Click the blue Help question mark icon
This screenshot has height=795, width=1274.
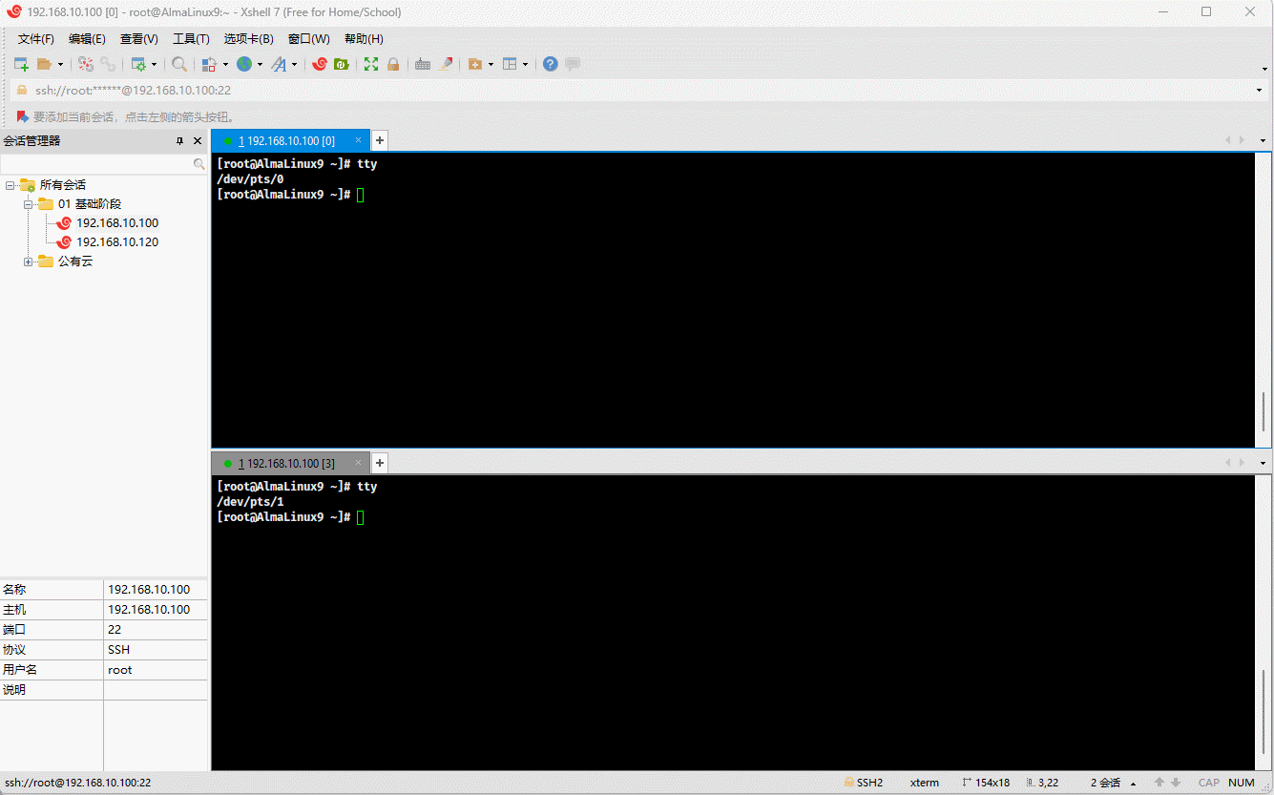tap(551, 64)
